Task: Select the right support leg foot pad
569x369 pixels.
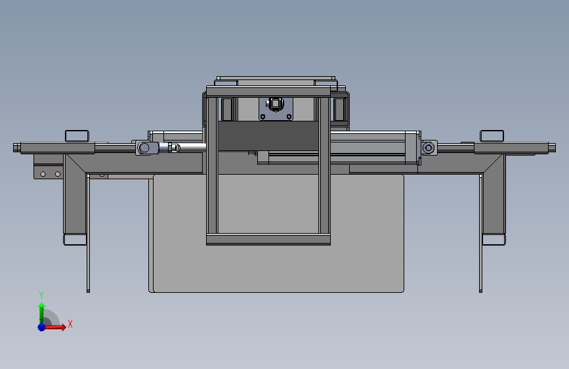Action: [494, 240]
